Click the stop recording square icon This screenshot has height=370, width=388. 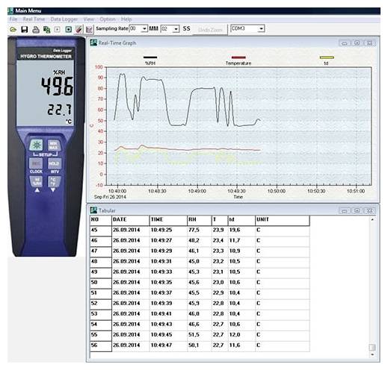pos(68,30)
